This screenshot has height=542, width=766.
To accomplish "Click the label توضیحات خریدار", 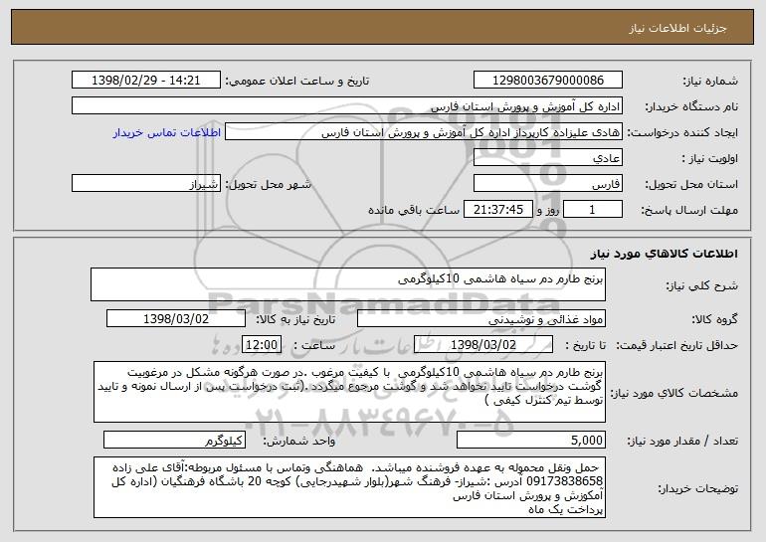I will pos(697,488).
